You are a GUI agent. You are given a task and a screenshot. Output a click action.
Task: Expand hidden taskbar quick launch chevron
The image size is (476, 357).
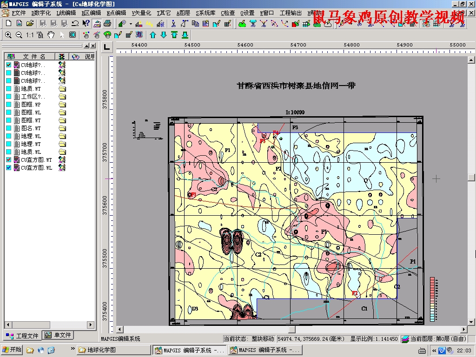click(73, 349)
